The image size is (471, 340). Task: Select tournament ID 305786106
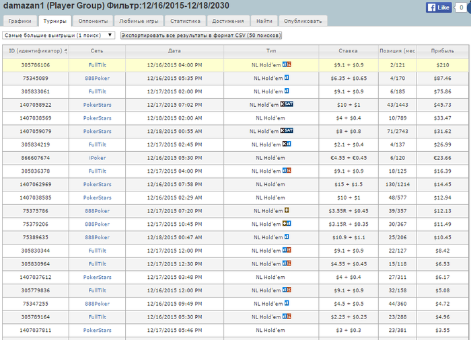(36, 65)
